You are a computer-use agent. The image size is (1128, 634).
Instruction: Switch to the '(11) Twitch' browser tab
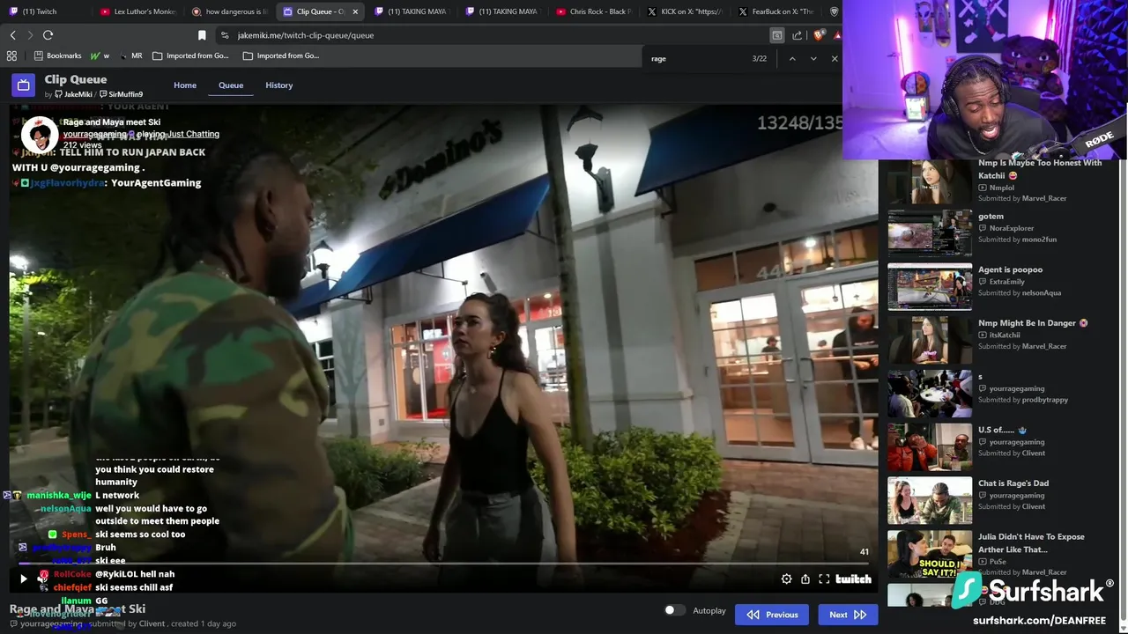point(44,11)
